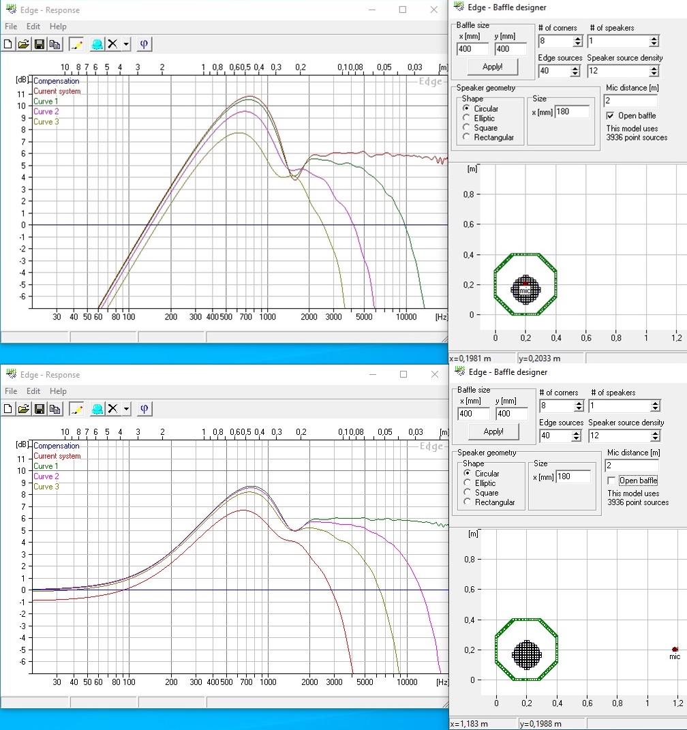The height and width of the screenshot is (730, 687).
Task: Open Help menu in lower Response window
Action: (58, 391)
